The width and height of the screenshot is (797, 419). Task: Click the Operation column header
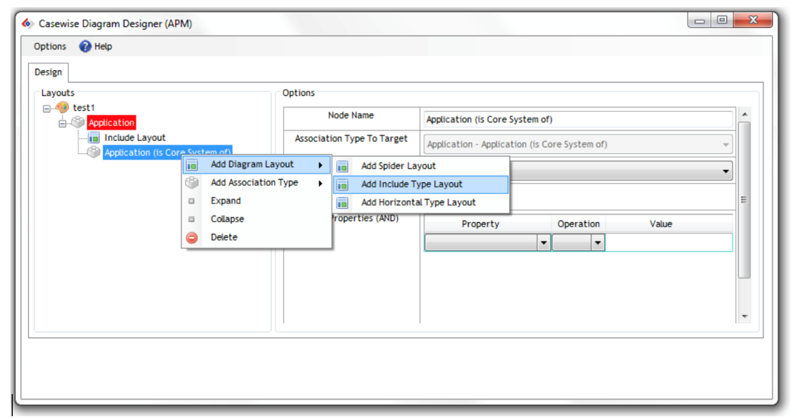pyautogui.click(x=578, y=224)
